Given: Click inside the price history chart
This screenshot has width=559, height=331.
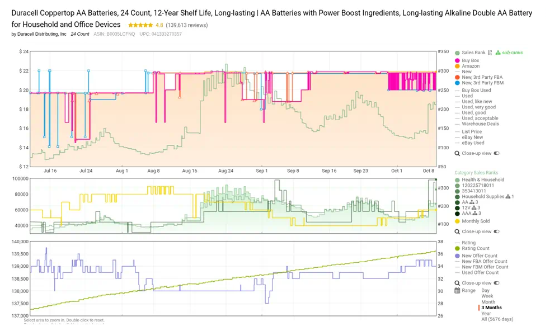Looking at the screenshot, I should (x=233, y=108).
